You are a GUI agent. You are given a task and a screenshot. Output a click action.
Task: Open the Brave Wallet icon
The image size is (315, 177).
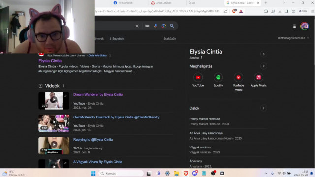pos(293,11)
